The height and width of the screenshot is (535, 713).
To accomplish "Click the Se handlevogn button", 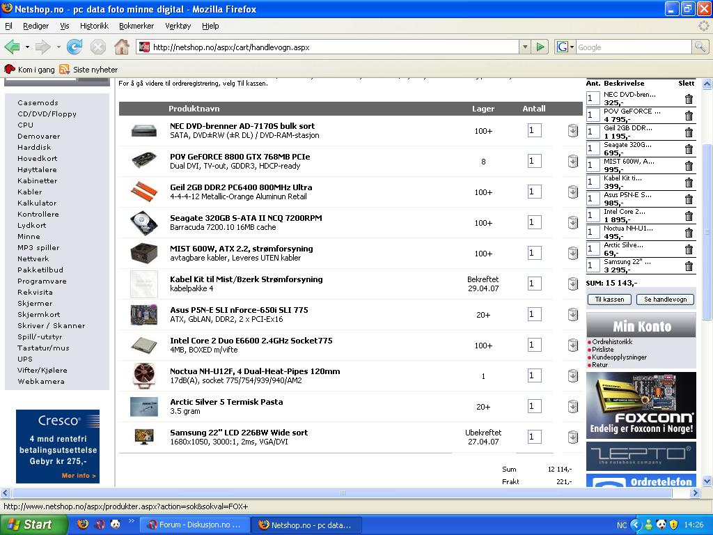I will [x=665, y=300].
